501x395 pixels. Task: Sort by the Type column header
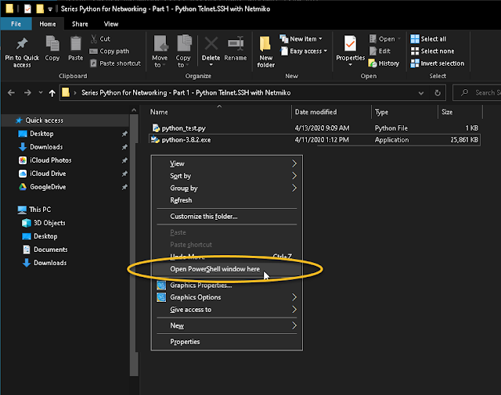[x=405, y=112]
